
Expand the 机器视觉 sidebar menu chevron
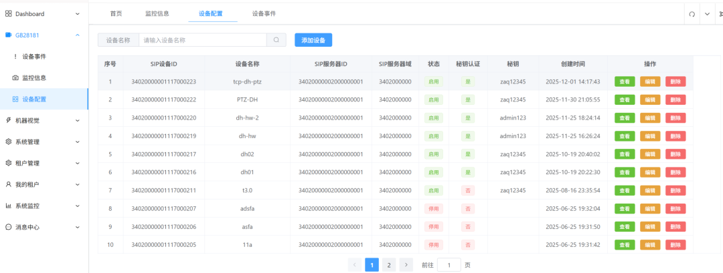(x=78, y=121)
